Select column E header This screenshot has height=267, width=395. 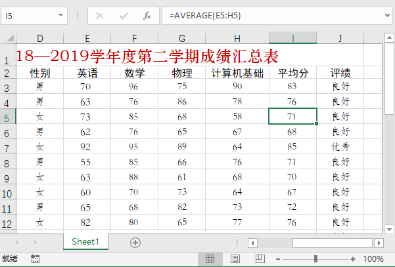click(87, 38)
